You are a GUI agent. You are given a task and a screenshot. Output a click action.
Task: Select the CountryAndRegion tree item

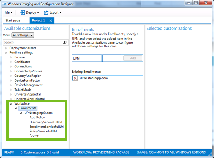click(28, 76)
